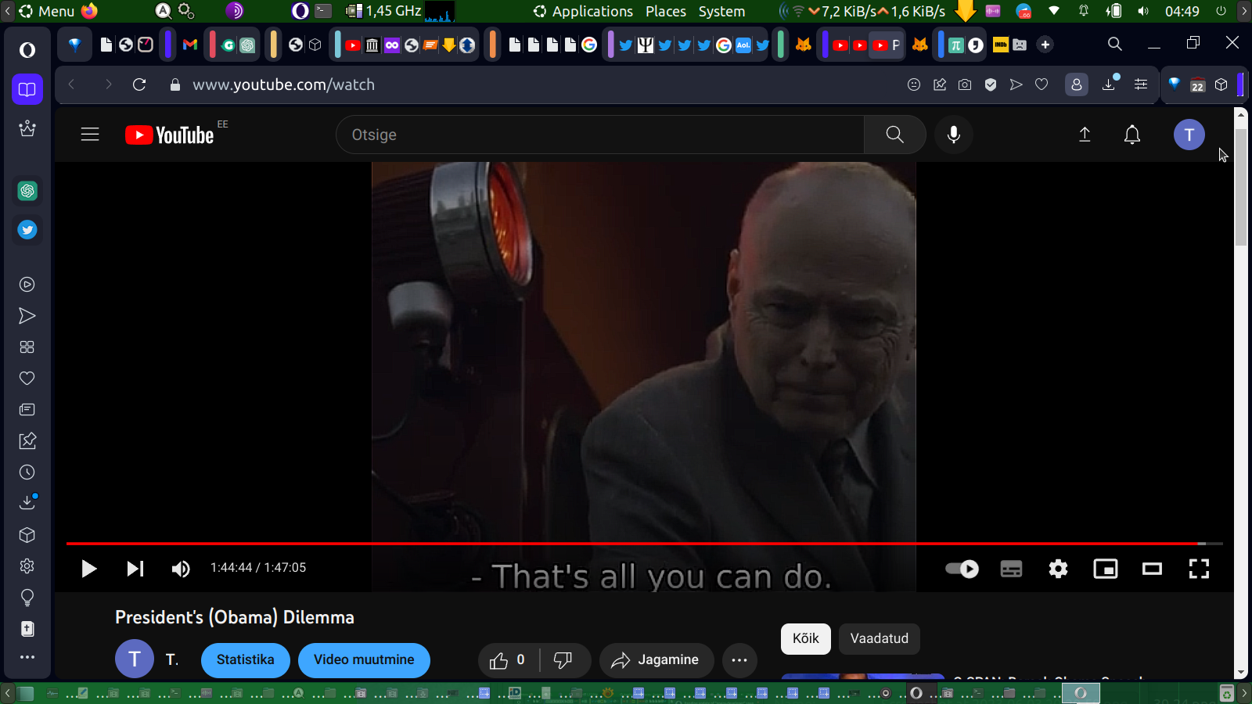
Task: Click the YouTube search magnifier button
Action: coord(894,135)
